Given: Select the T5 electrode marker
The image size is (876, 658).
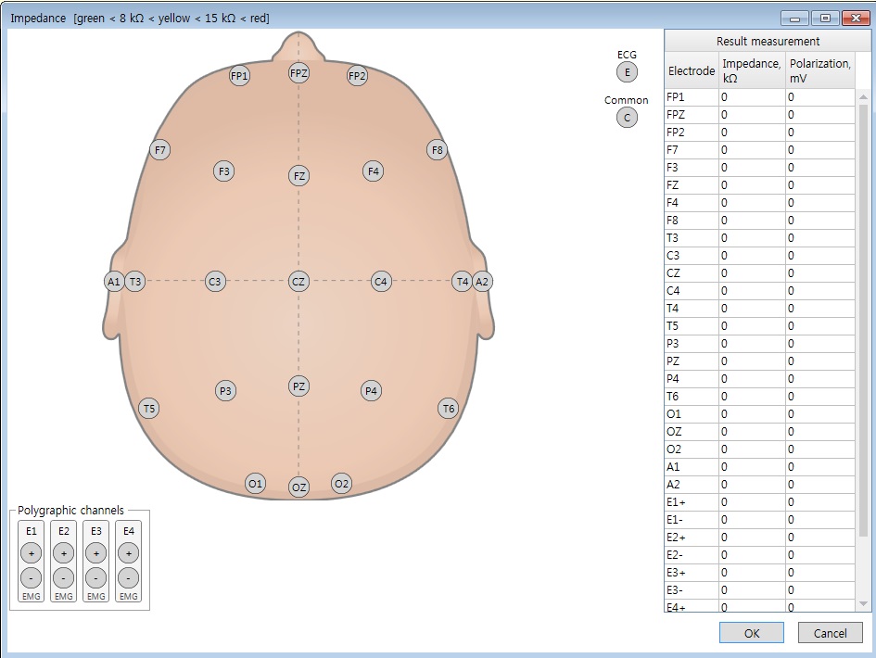Looking at the screenshot, I should pyautogui.click(x=149, y=408).
